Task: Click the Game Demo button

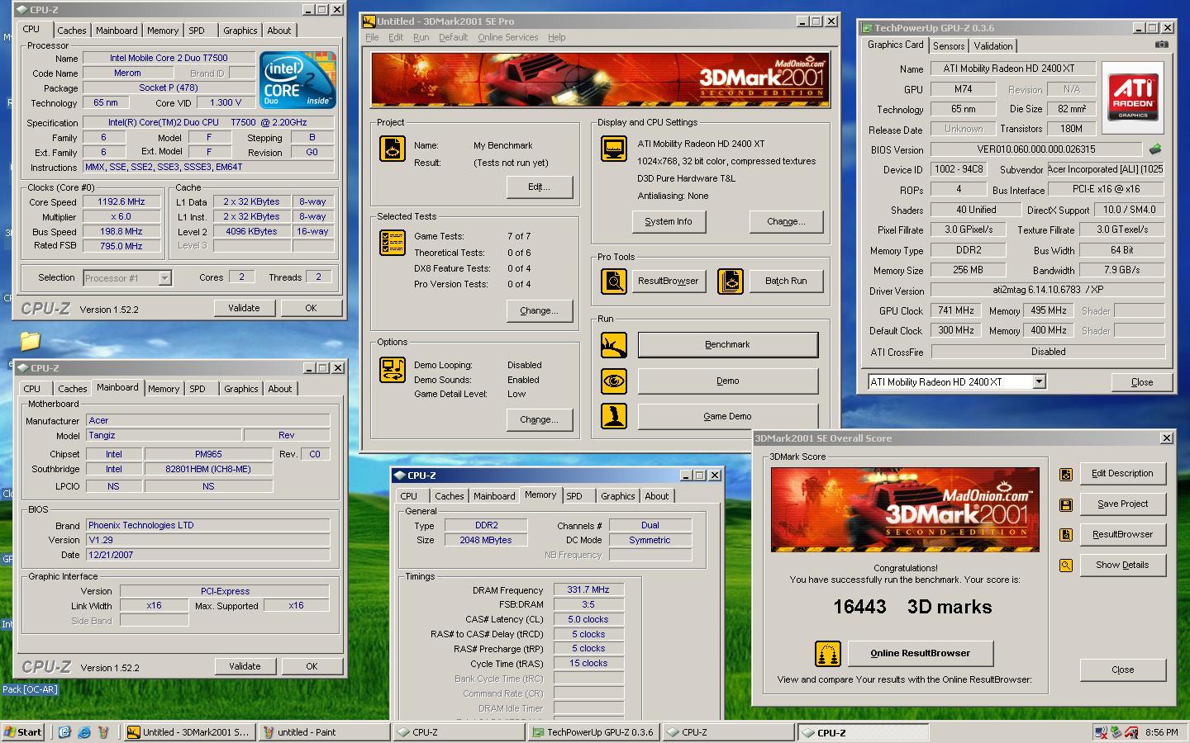Action: click(x=727, y=417)
